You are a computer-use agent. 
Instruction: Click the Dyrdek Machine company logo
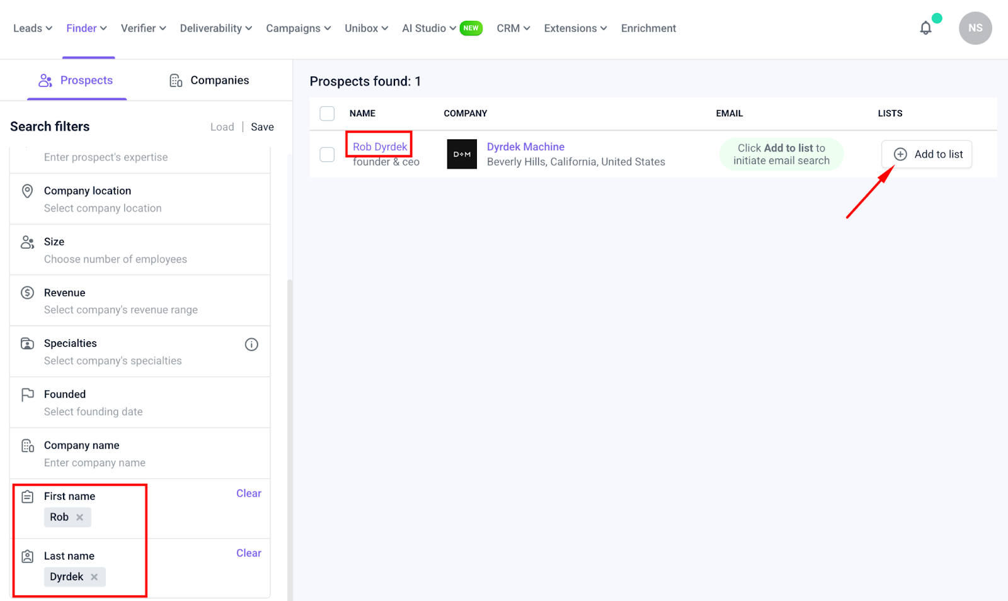tap(462, 154)
